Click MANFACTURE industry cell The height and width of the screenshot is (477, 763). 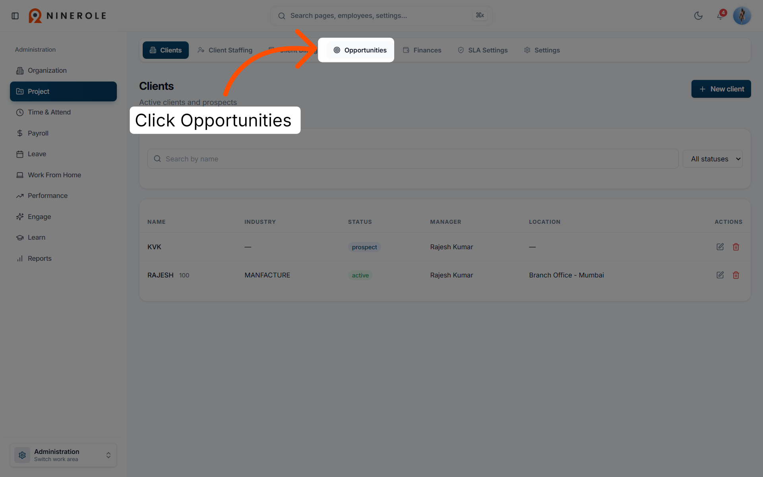click(x=267, y=275)
